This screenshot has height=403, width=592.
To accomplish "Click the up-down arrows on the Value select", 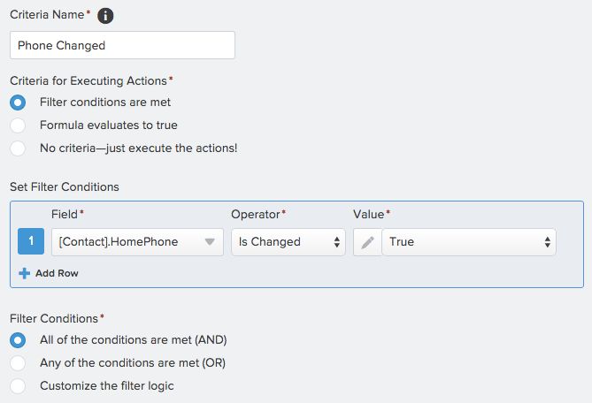I will 548,242.
